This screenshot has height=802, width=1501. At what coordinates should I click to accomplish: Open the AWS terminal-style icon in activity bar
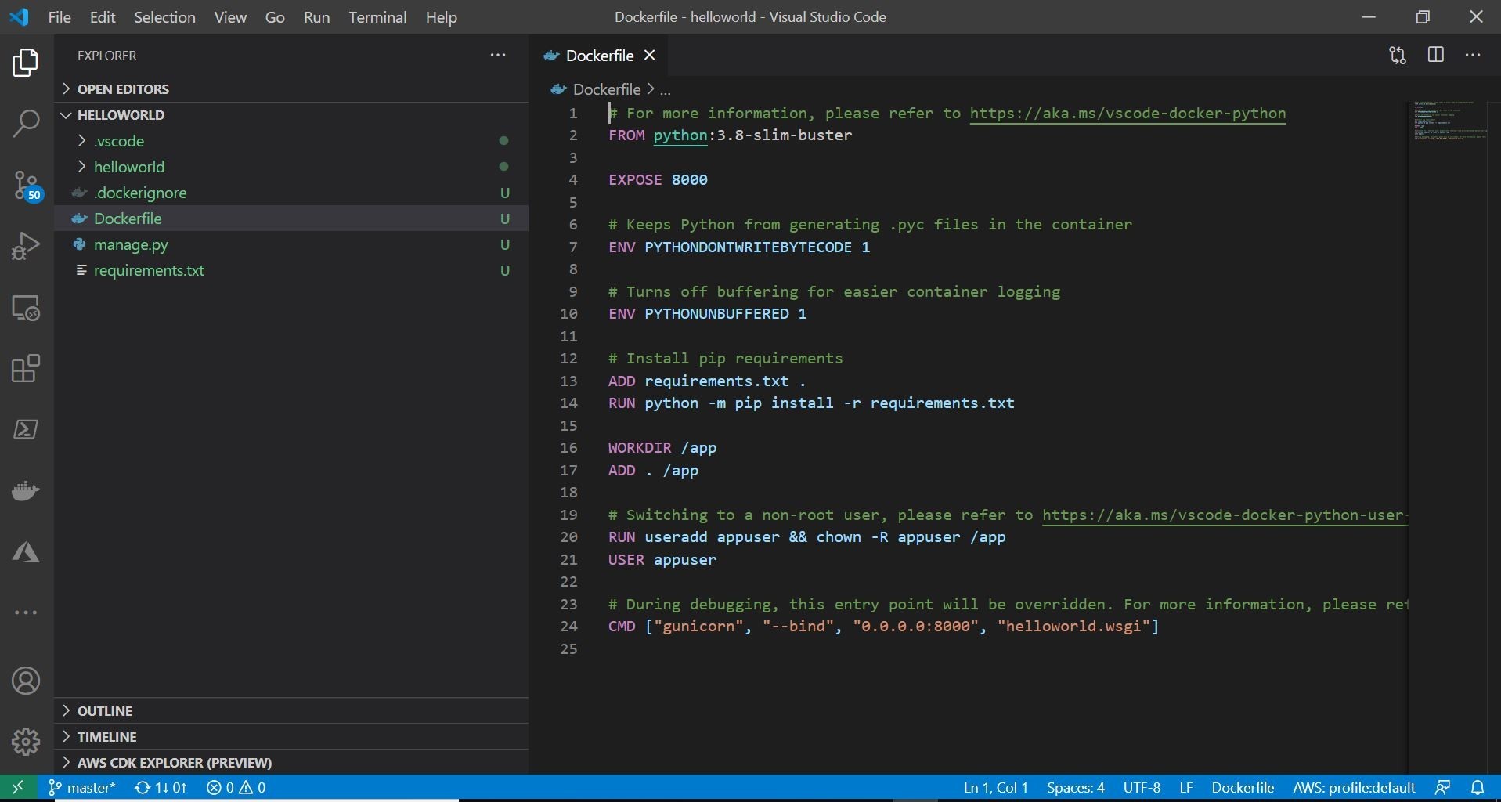[26, 429]
